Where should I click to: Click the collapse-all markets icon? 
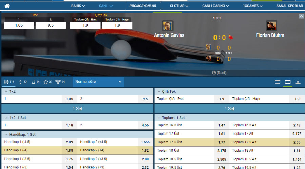(298, 82)
